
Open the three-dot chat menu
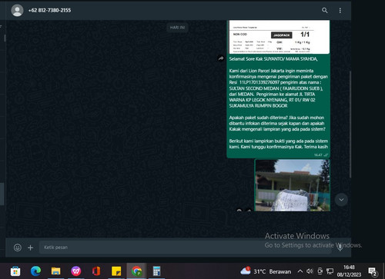click(340, 10)
